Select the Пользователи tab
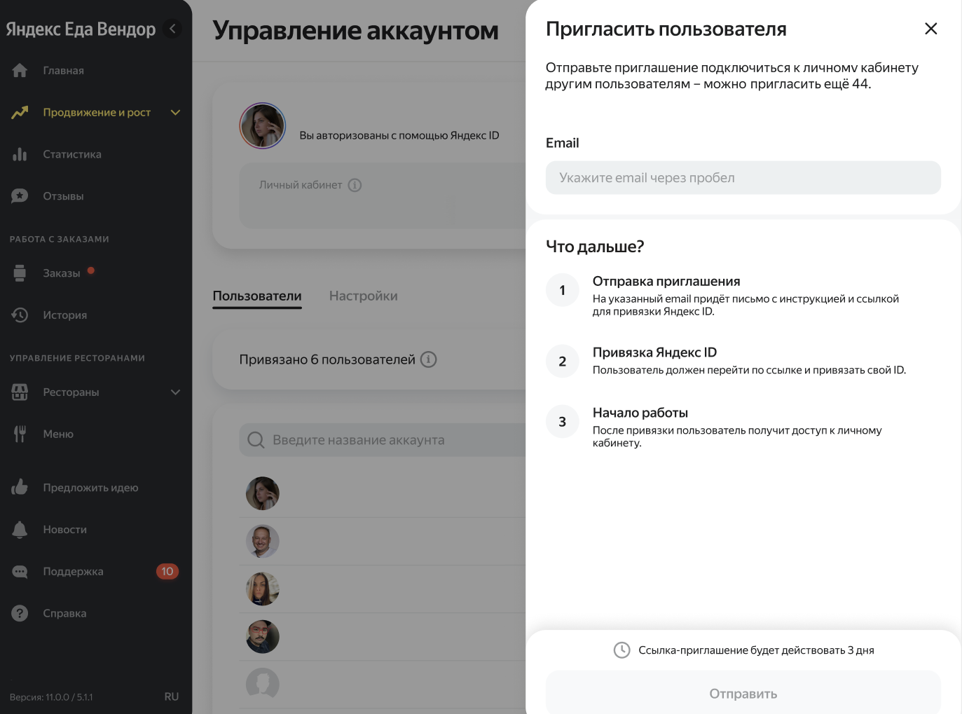Image resolution: width=962 pixels, height=714 pixels. pos(257,296)
